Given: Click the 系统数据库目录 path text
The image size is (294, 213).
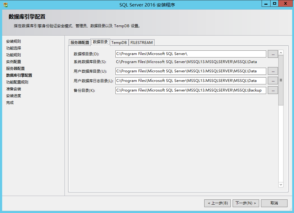Looking at the screenshot, I should click(186, 62).
